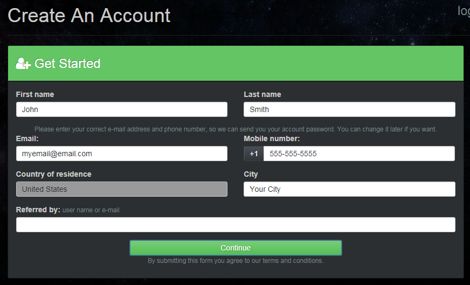Click the add-user icon beside Get Started
The width and height of the screenshot is (470, 285).
pos(23,64)
